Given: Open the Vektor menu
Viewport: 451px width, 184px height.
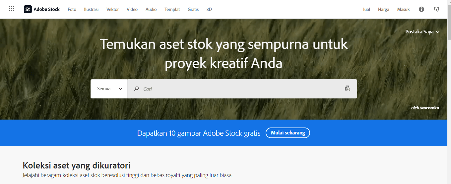Looking at the screenshot, I should tap(112, 9).
